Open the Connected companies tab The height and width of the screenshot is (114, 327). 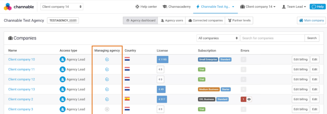(205, 21)
